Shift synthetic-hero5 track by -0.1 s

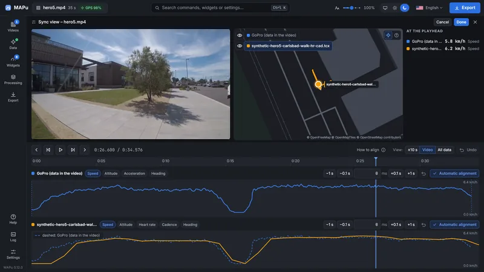(345, 225)
